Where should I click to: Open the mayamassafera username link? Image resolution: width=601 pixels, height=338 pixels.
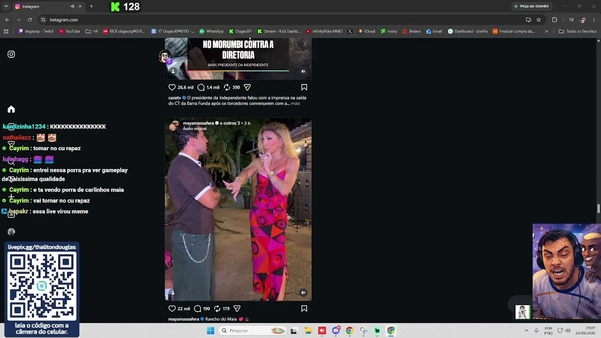coord(198,123)
